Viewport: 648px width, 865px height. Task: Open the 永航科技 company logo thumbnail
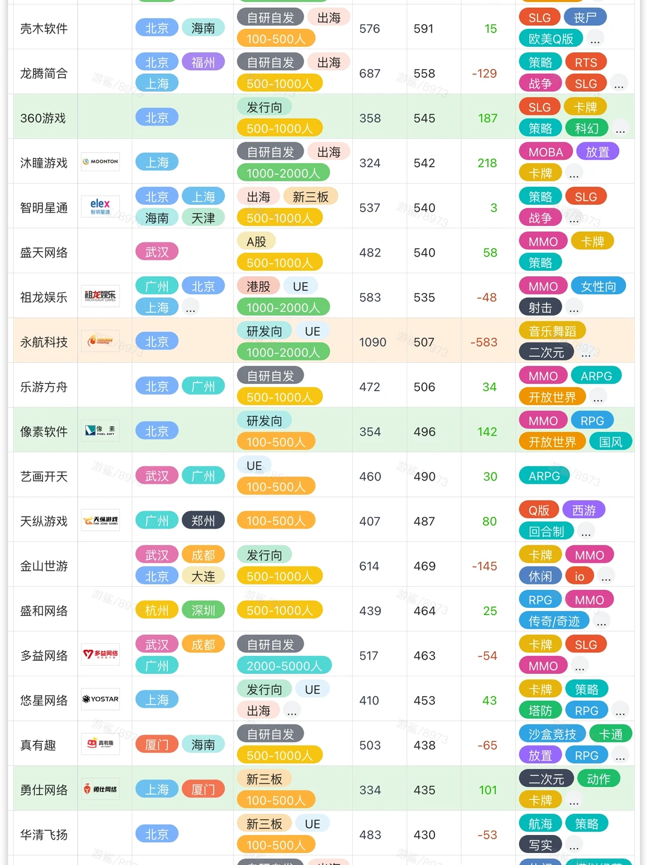100,341
